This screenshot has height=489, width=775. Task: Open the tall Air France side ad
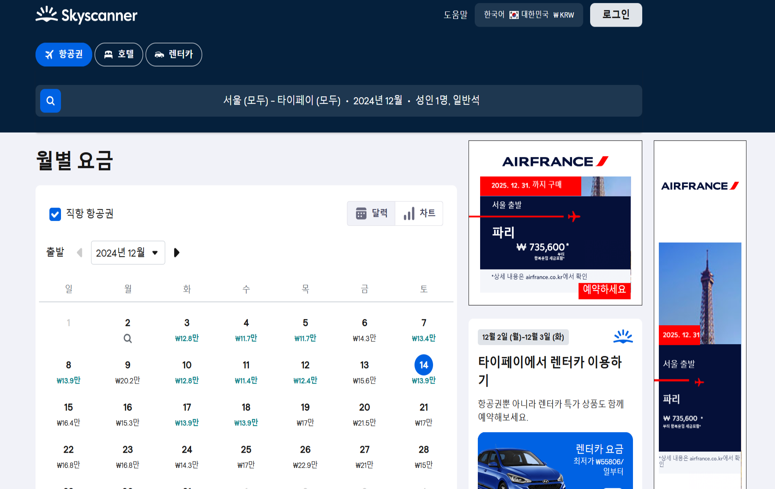[700, 315]
